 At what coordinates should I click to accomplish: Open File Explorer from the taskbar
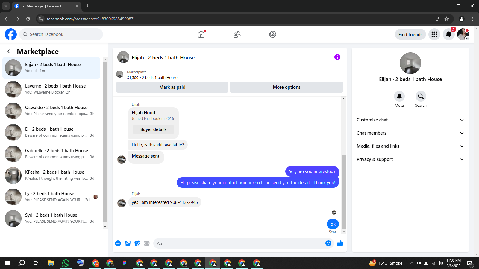(51, 263)
